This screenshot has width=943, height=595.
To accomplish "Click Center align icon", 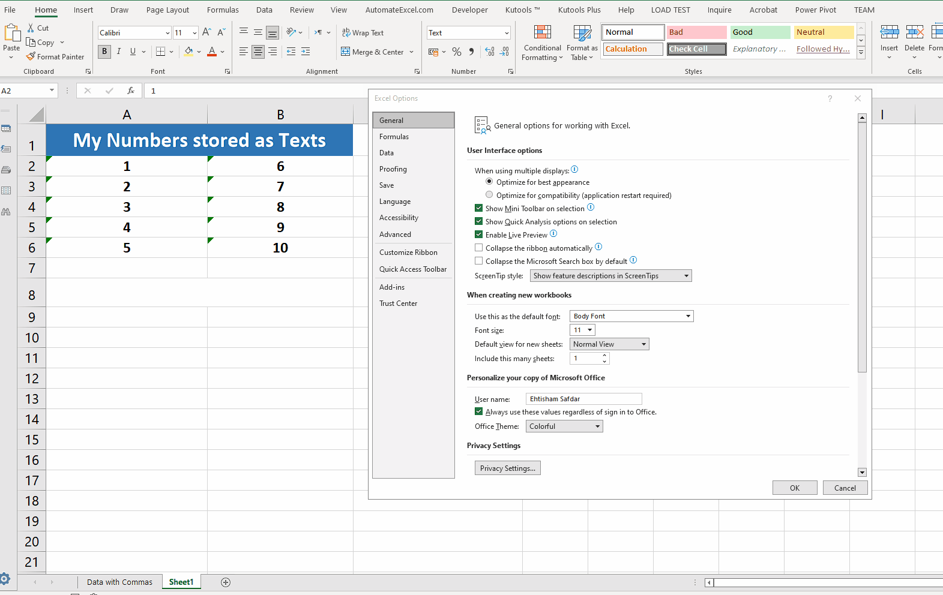I will (x=258, y=52).
